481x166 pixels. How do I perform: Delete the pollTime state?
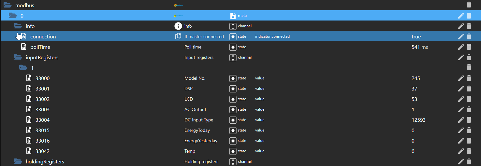tap(469, 47)
